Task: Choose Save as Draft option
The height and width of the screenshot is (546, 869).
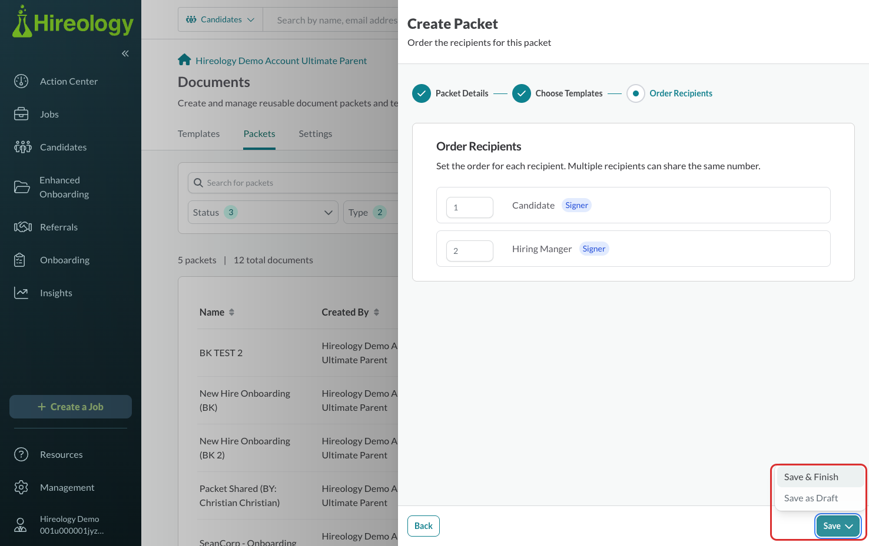Action: click(820, 498)
